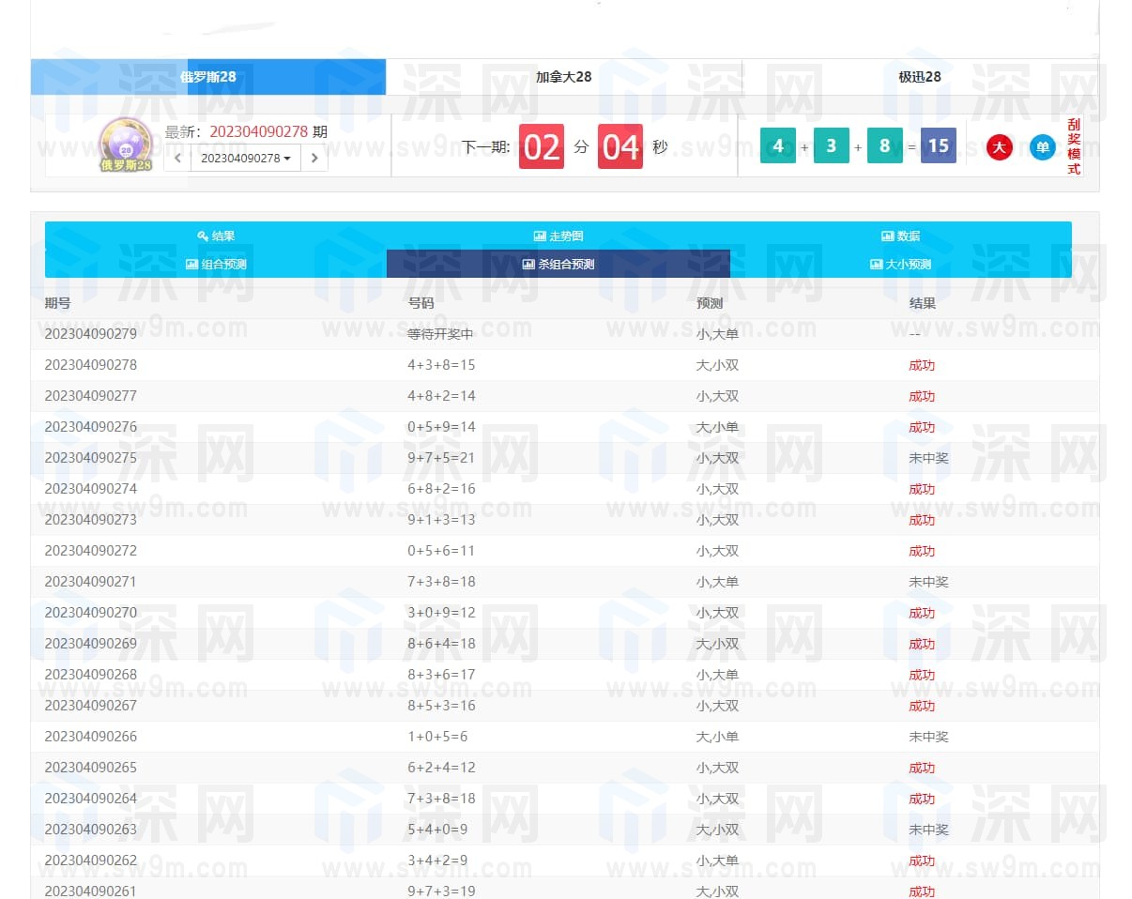
Task: Enable 刮奖模式 scratch mode
Action: [x=1074, y=147]
